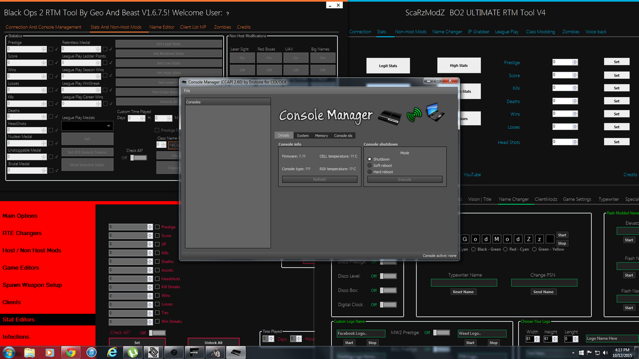Open the Windows Start menu
The image size is (639, 359).
9,352
